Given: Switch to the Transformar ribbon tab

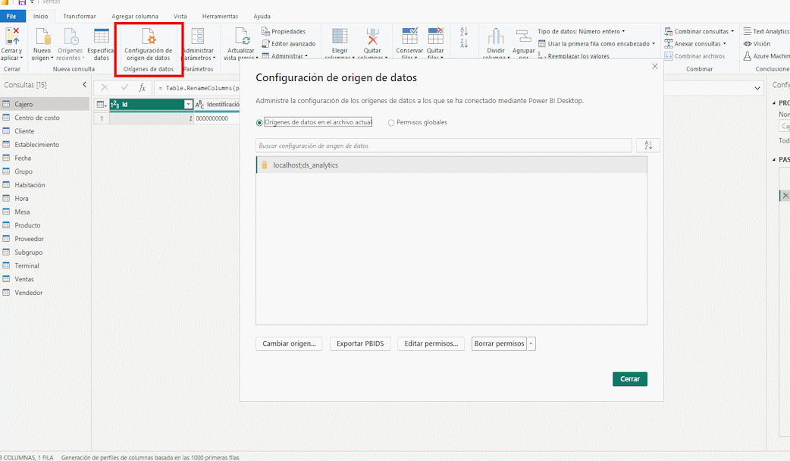Looking at the screenshot, I should point(79,16).
